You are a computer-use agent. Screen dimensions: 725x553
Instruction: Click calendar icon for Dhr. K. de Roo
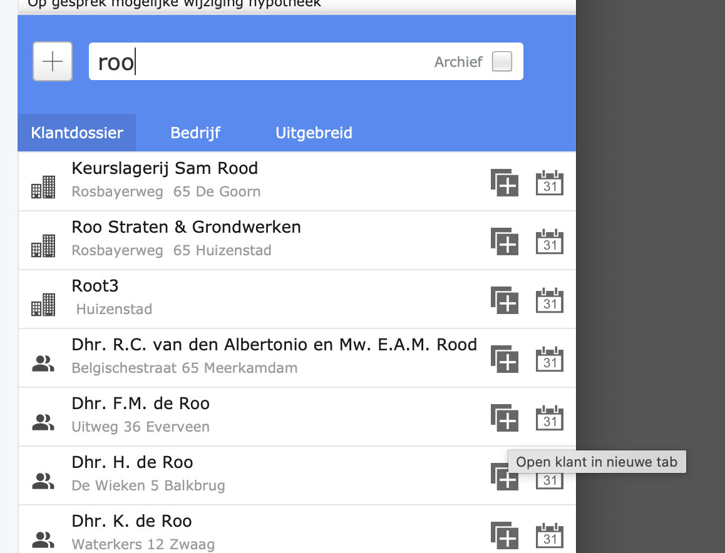pyautogui.click(x=549, y=535)
